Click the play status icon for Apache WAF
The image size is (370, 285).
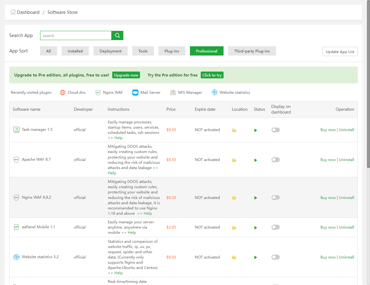[x=256, y=160]
